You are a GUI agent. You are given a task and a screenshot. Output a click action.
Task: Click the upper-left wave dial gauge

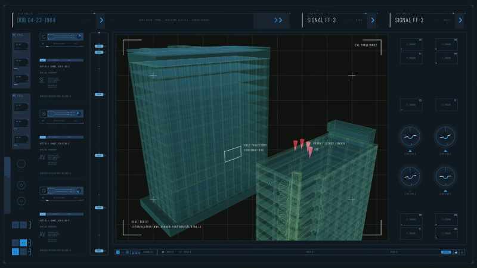(x=410, y=137)
